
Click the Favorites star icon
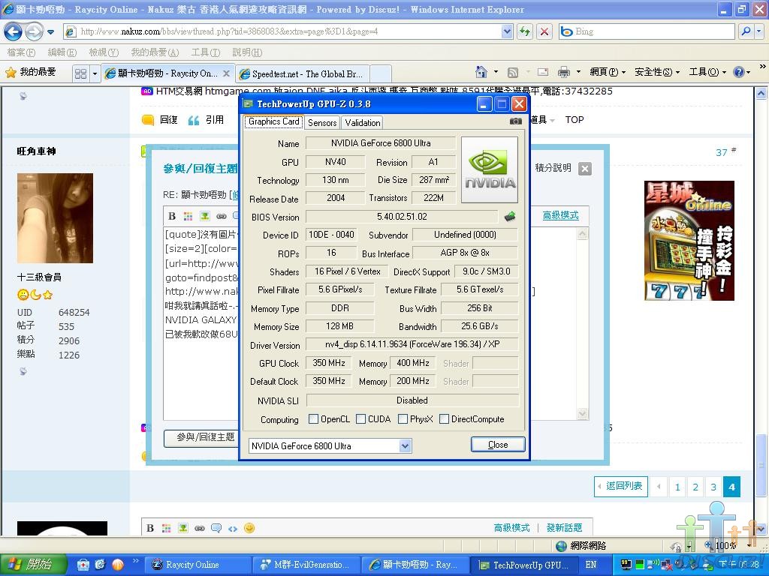pos(11,73)
